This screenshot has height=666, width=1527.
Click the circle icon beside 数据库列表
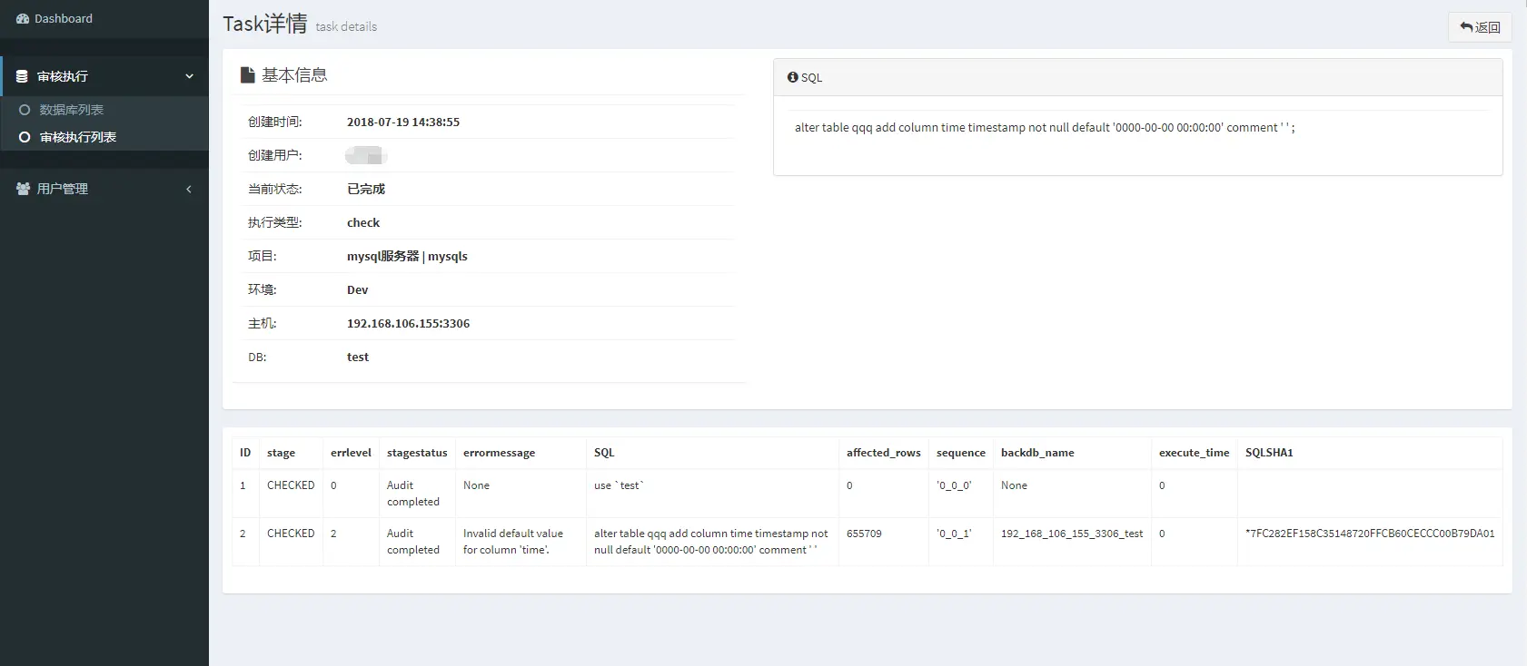pos(25,110)
